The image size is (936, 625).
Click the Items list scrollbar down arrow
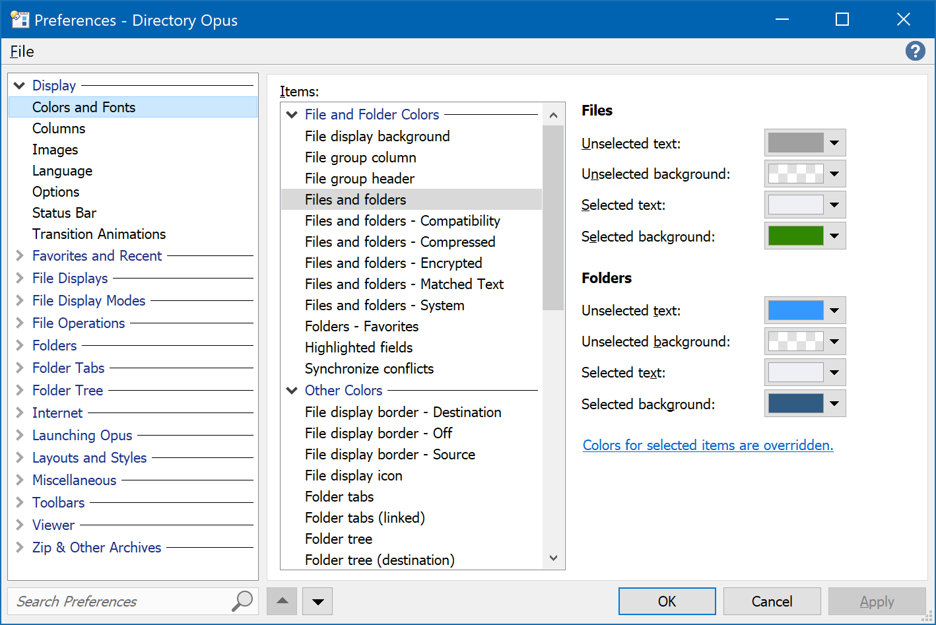pyautogui.click(x=553, y=558)
